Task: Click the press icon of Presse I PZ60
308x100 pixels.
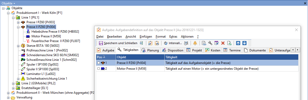Action: [23, 22]
